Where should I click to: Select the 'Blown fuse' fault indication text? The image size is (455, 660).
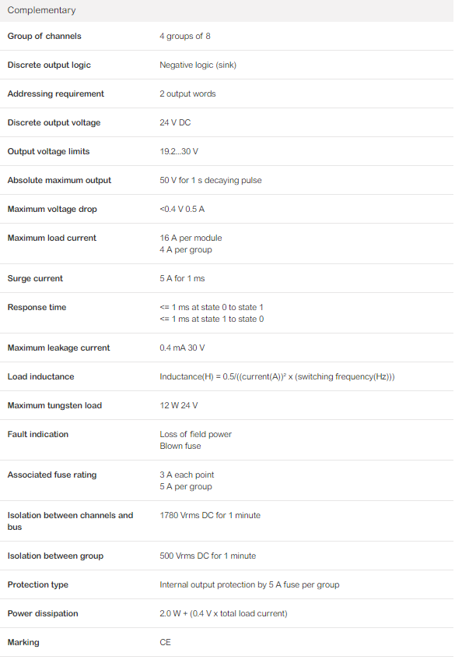coord(180,446)
